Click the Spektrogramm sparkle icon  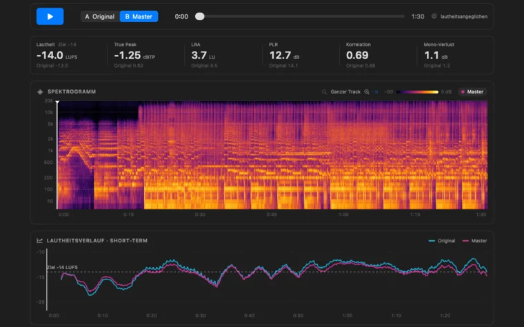click(40, 92)
